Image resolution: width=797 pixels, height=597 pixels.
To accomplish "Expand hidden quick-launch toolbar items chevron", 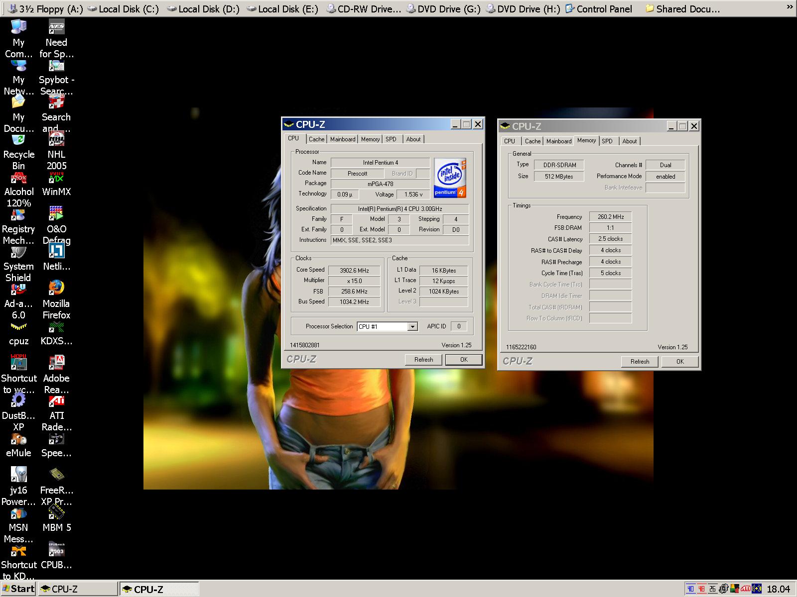I will [789, 7].
